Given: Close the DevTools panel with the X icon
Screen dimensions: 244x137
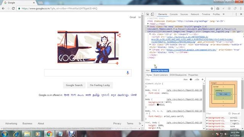Looking at the screenshot, I should coord(241,14).
